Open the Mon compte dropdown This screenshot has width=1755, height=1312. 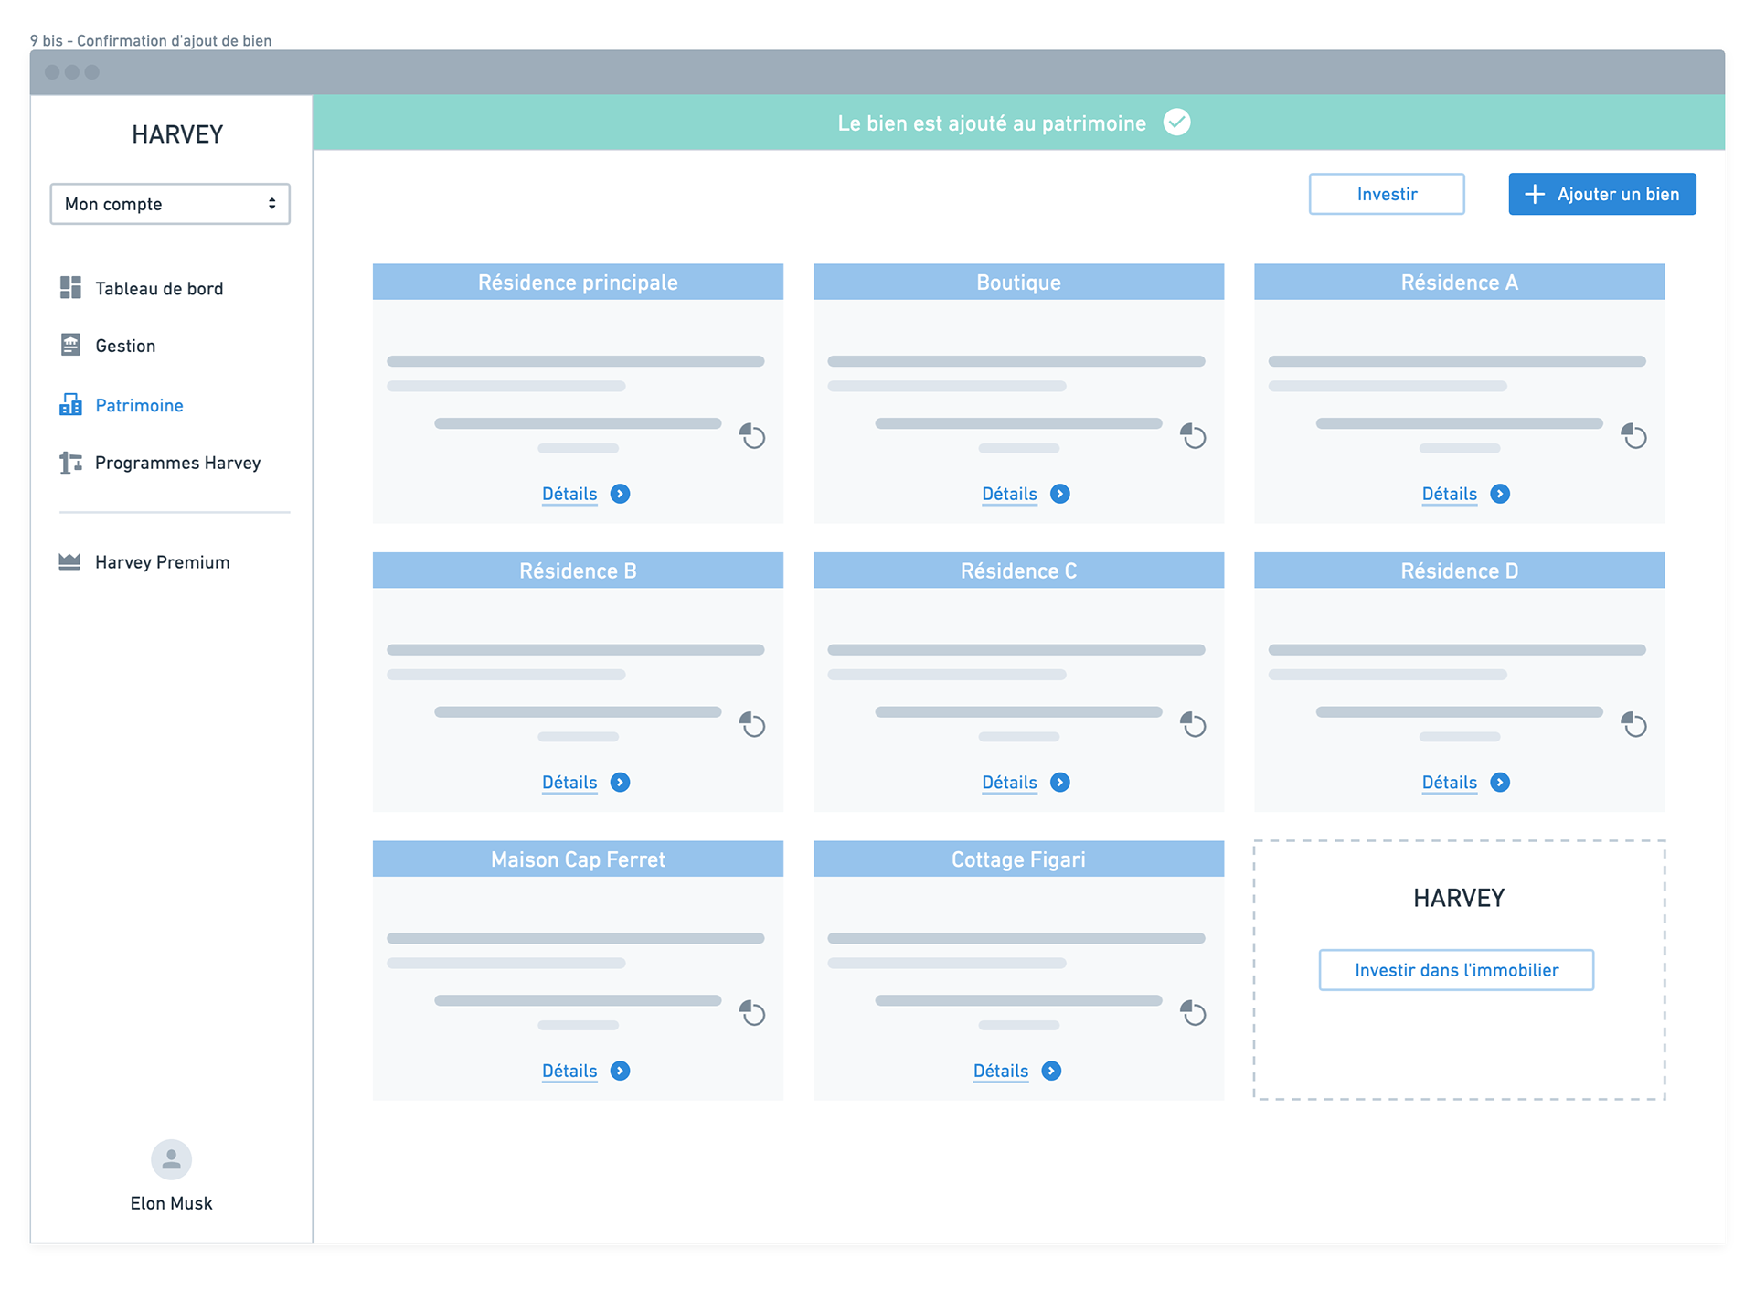point(170,204)
